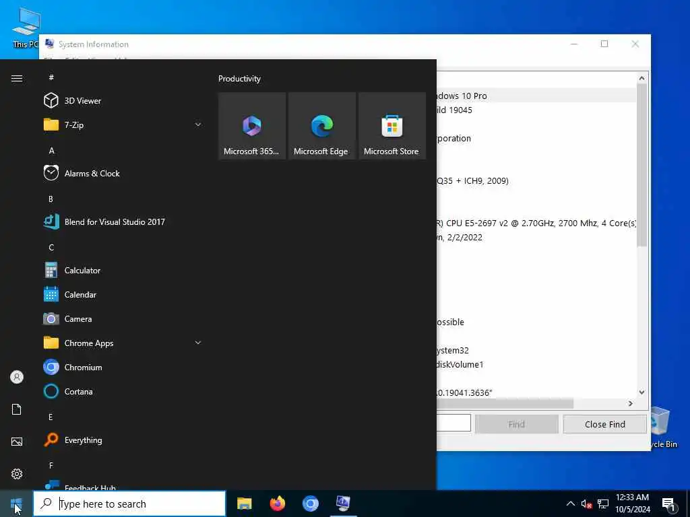The height and width of the screenshot is (517, 690).
Task: Launch Firefox from the taskbar
Action: [277, 504]
